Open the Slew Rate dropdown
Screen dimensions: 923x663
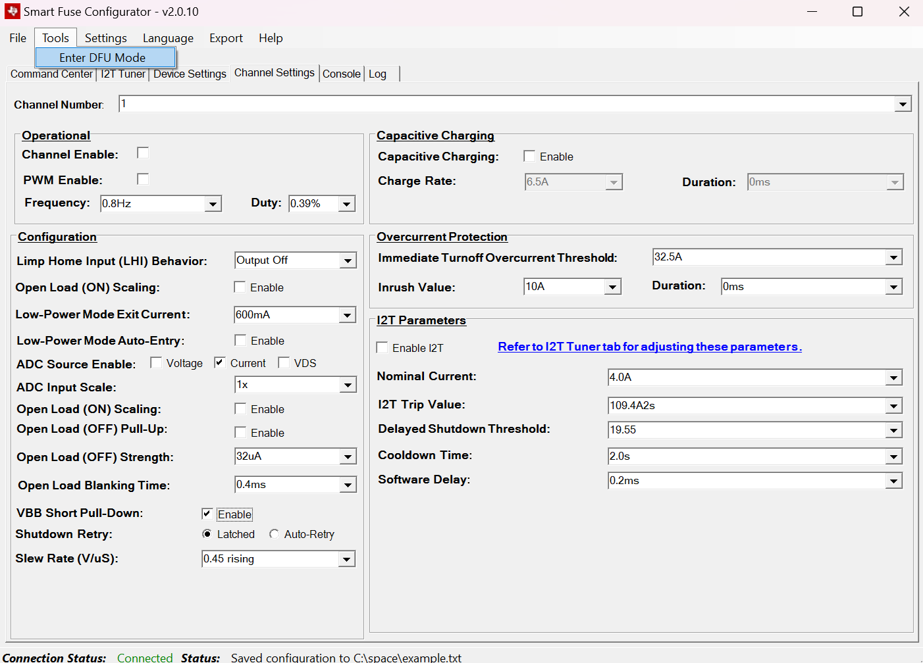346,559
